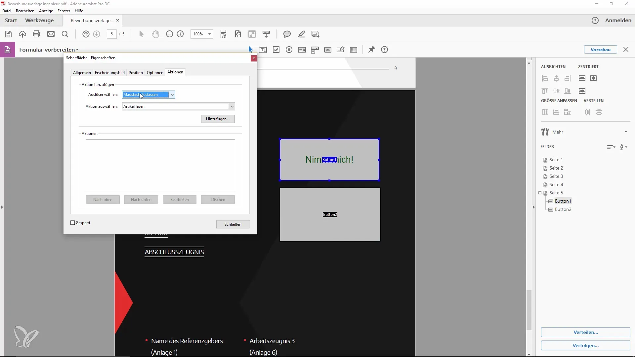Open the Werkzeuge tab

[x=39, y=20]
